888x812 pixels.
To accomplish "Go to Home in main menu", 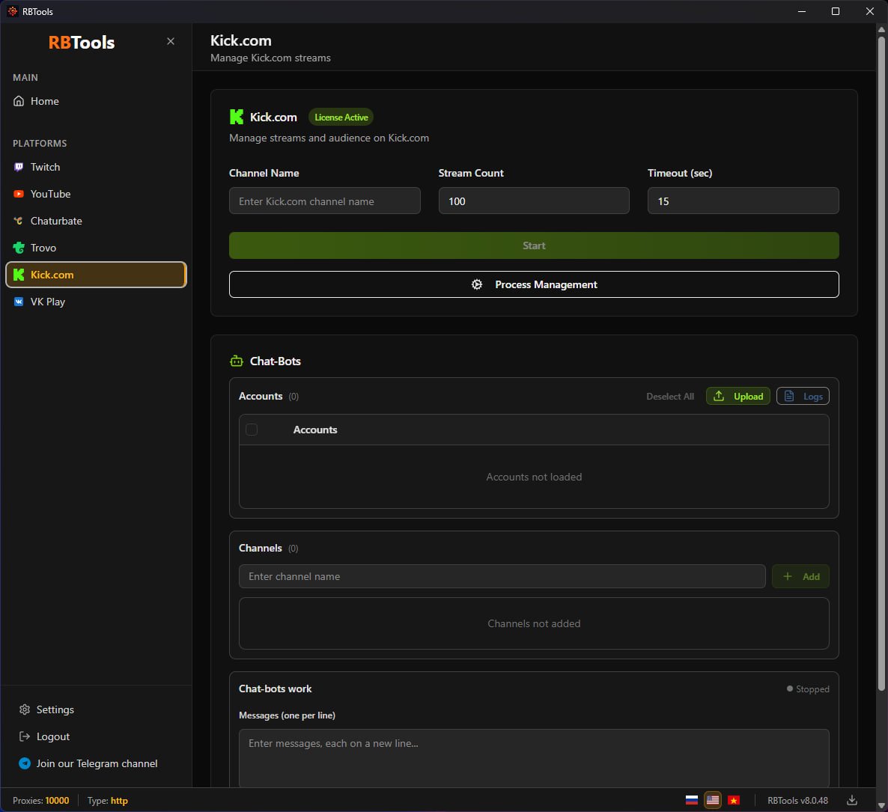I will pyautogui.click(x=44, y=101).
